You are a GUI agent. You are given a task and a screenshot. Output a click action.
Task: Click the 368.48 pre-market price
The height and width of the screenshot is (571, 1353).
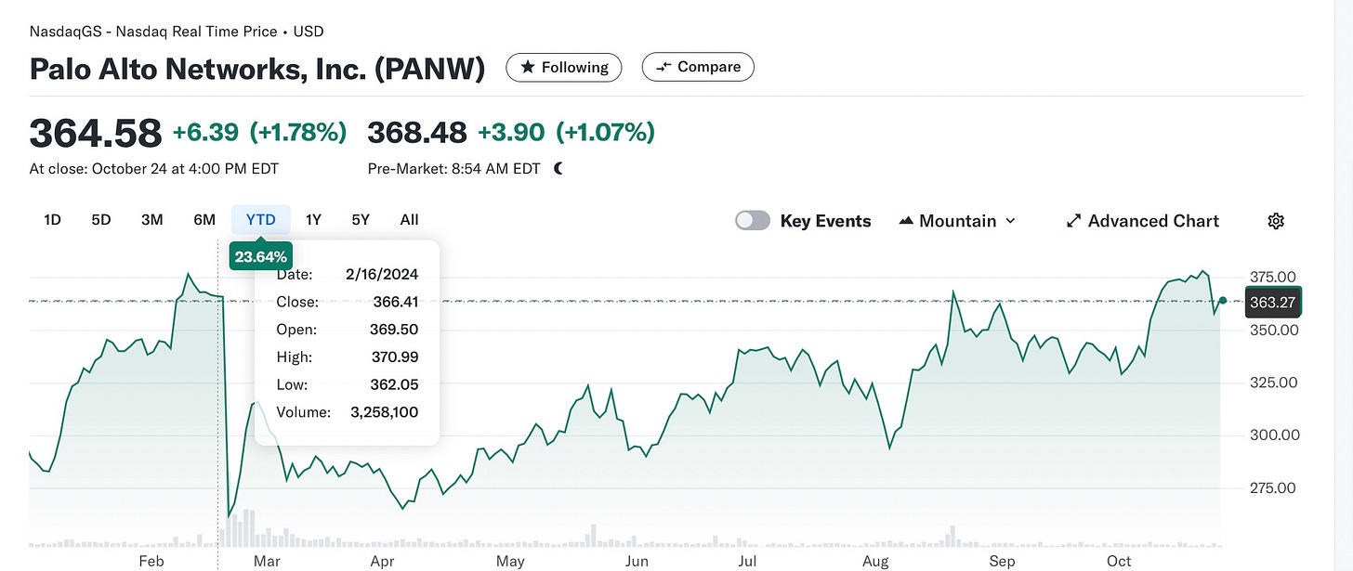(x=417, y=133)
